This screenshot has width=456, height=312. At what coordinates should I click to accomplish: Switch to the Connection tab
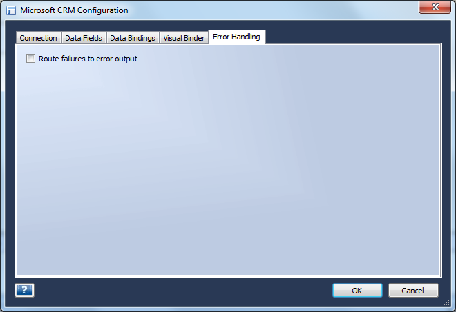pyautogui.click(x=39, y=38)
